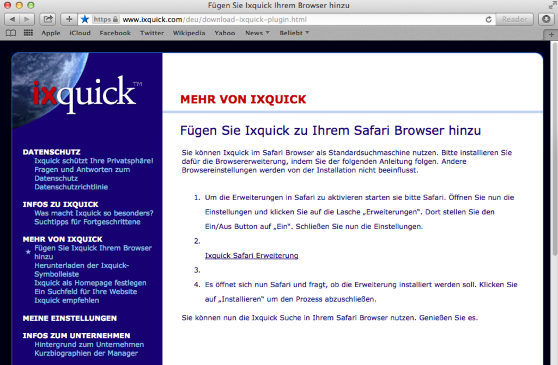Open the Apple bookmark
Image resolution: width=558 pixels, height=365 pixels.
pos(51,33)
